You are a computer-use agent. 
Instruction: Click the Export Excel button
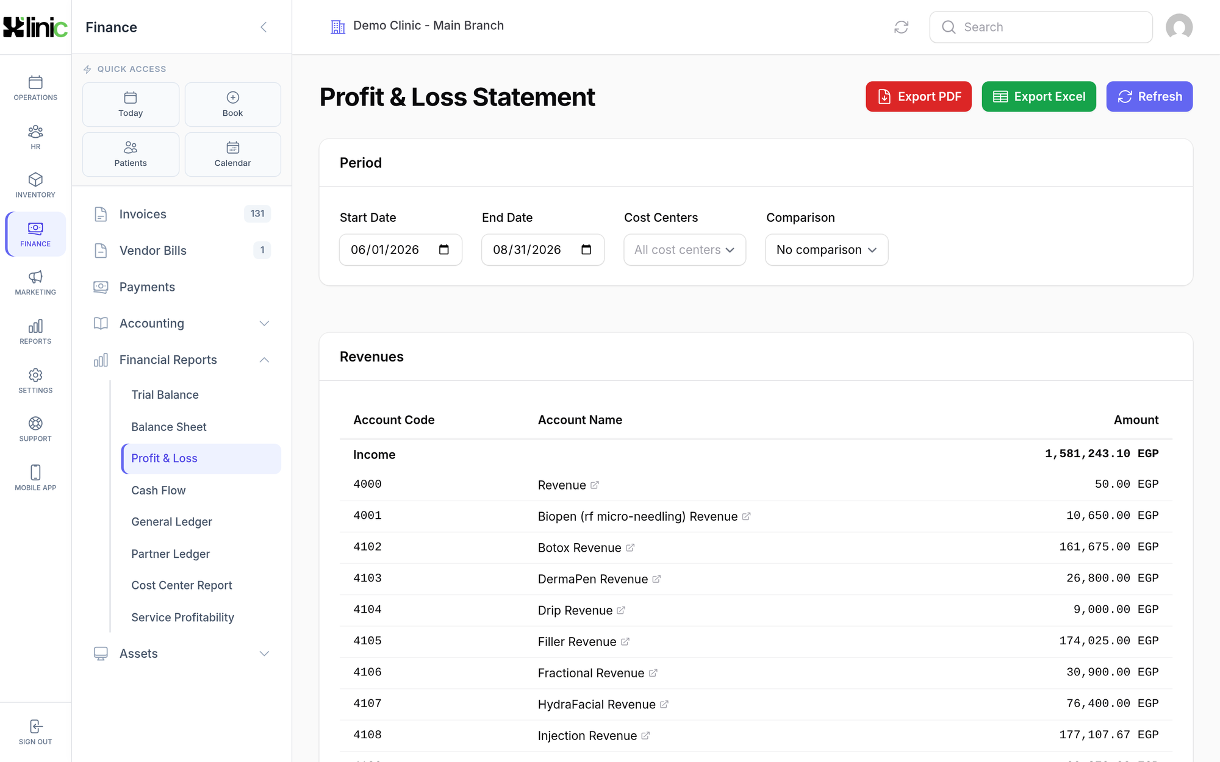pyautogui.click(x=1039, y=96)
